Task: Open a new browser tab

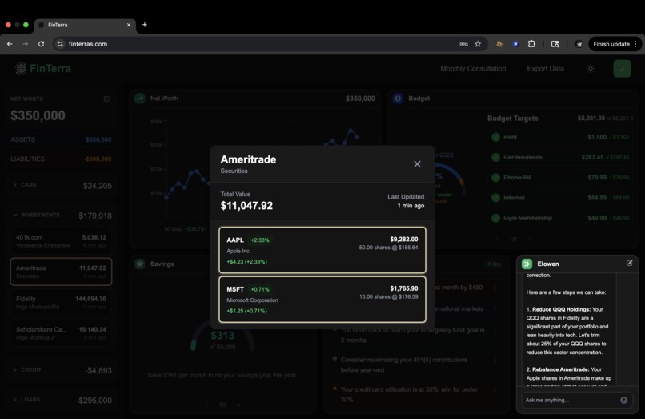Action: pos(145,25)
